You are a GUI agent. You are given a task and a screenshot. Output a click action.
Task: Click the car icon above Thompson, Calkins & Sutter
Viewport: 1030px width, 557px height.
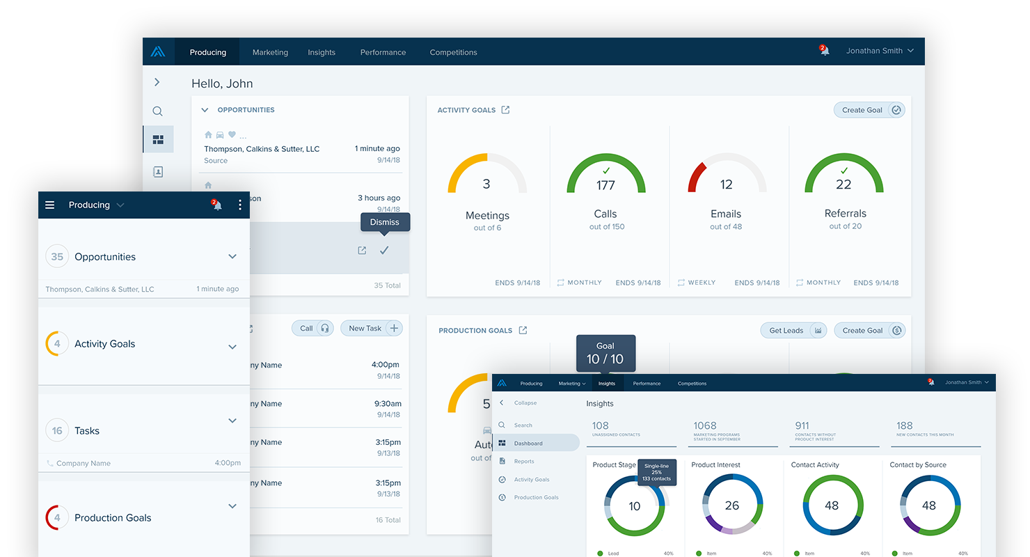click(x=220, y=134)
